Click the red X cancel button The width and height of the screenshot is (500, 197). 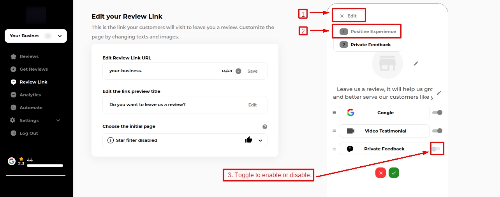tap(380, 173)
